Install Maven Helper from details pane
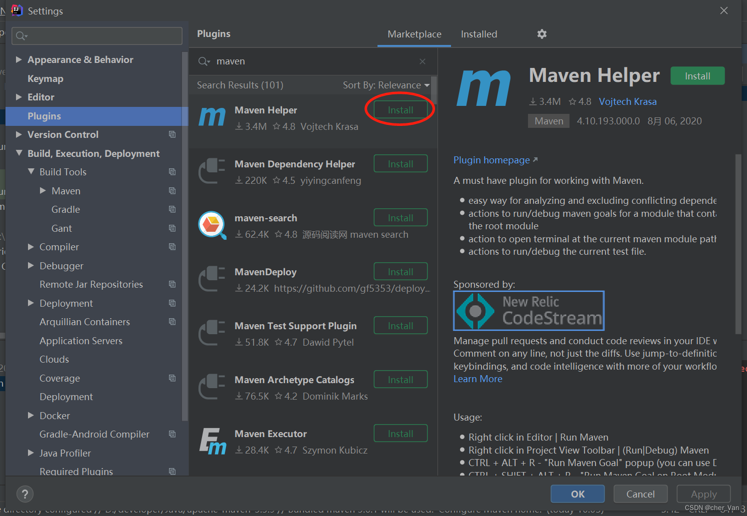 [697, 76]
